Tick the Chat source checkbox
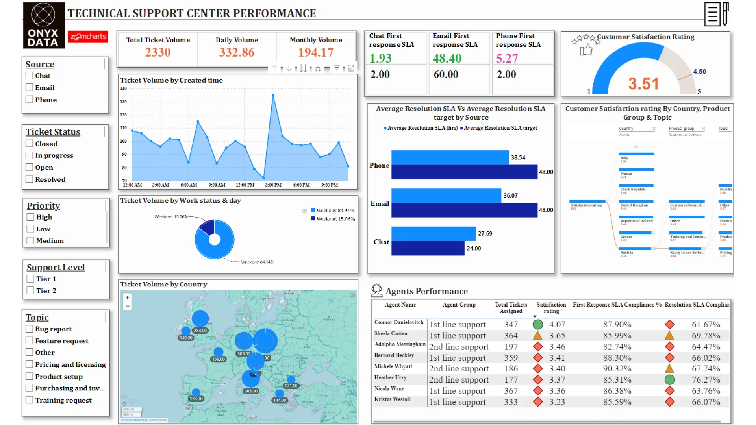The width and height of the screenshot is (756, 425). (30, 76)
